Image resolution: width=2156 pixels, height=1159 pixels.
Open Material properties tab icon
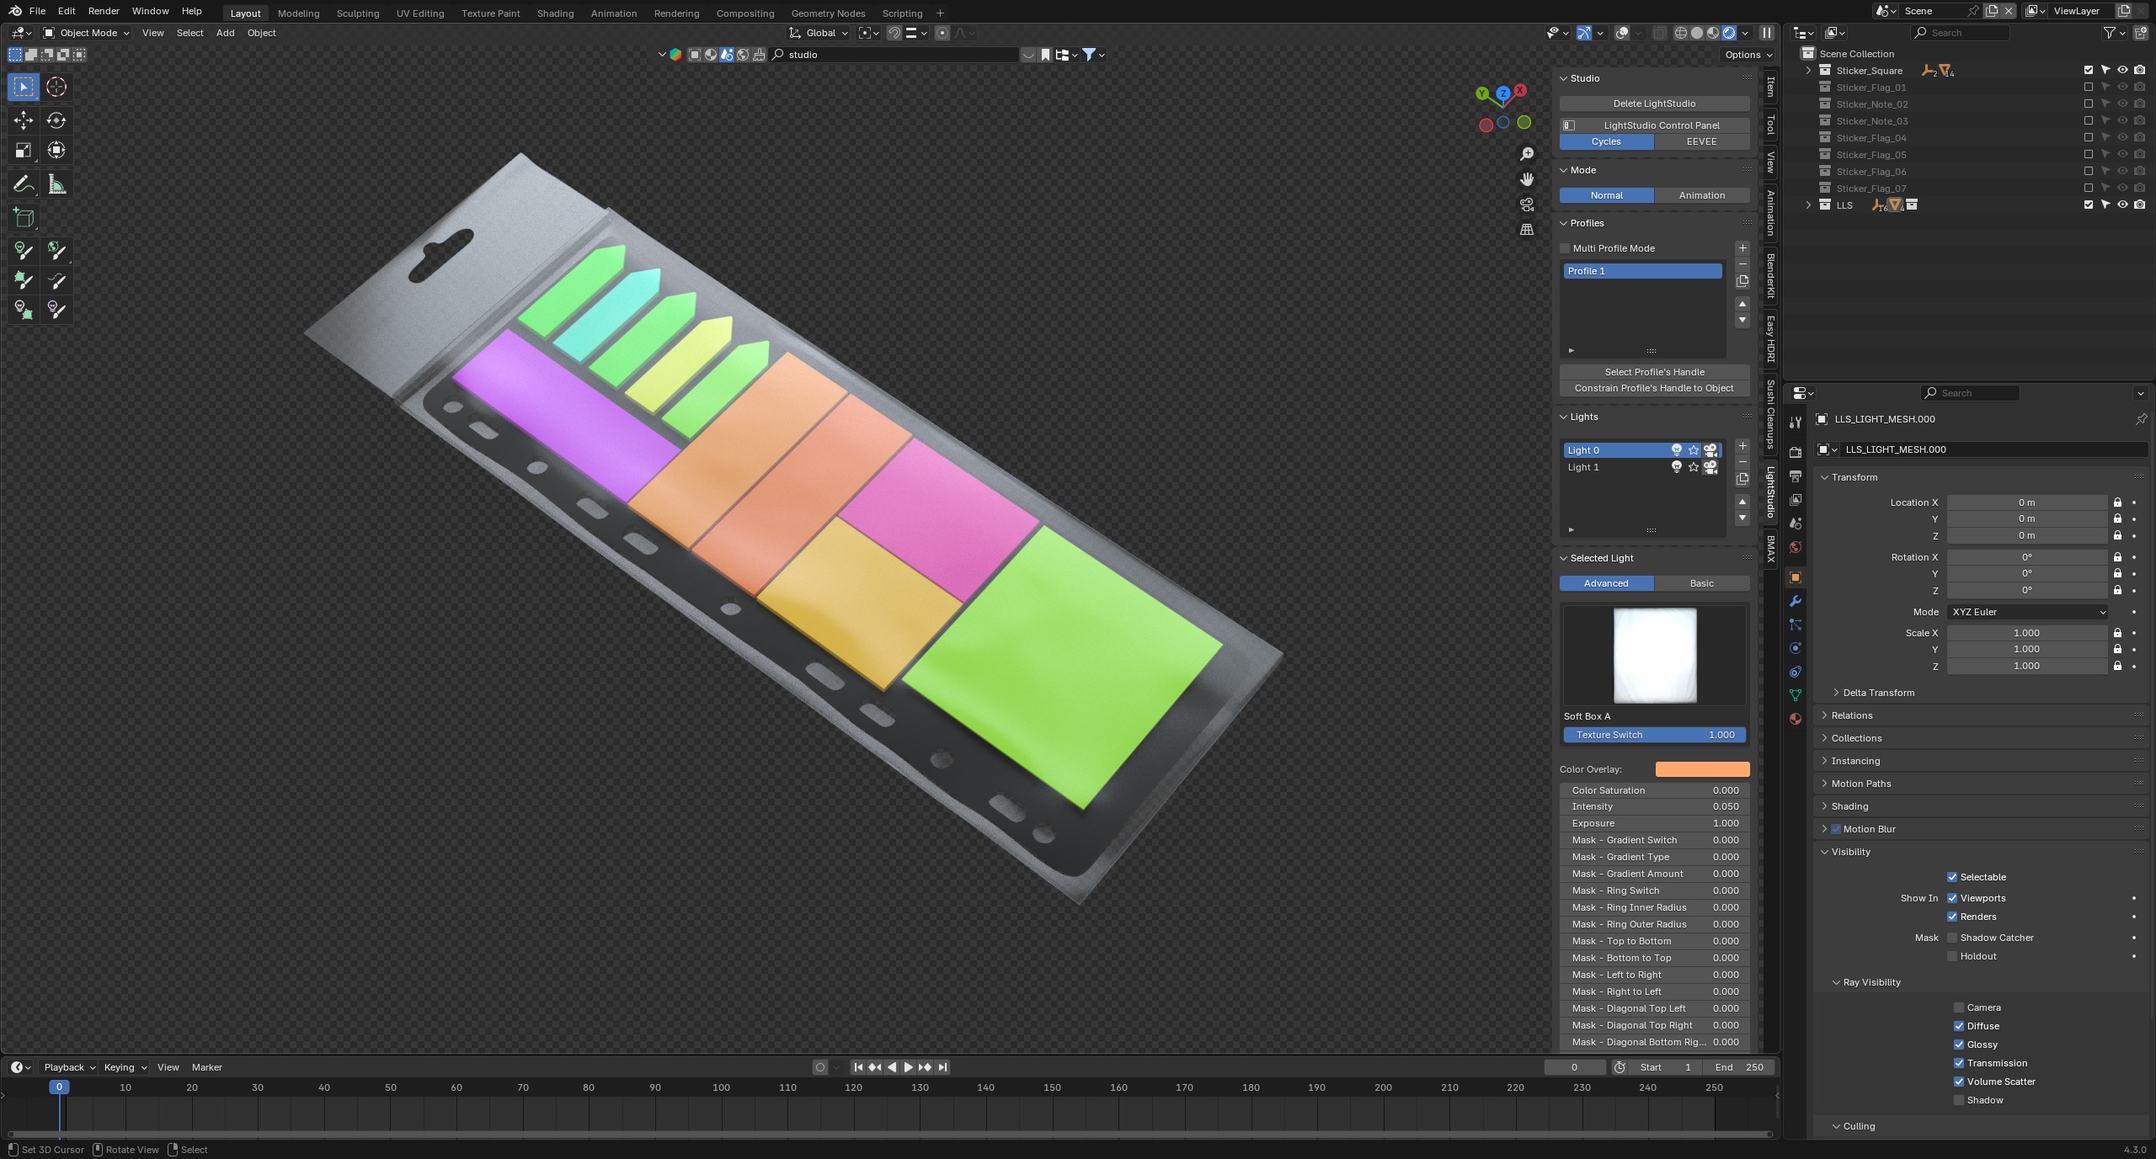click(x=1796, y=719)
